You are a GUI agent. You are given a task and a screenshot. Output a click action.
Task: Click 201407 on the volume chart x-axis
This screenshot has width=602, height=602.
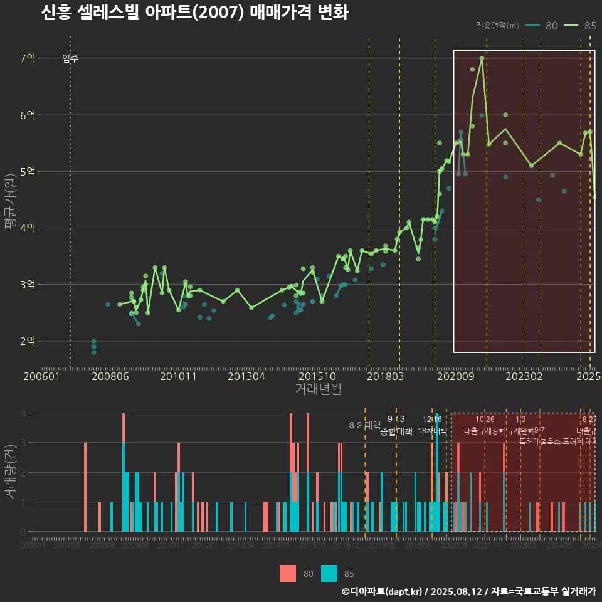click(277, 545)
